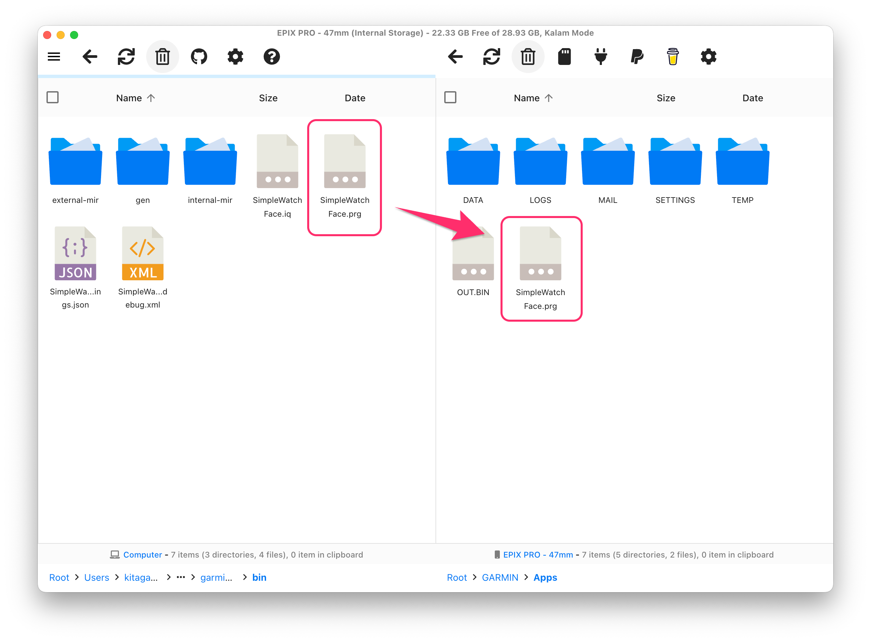Click the SD card storage icon

[x=564, y=57]
